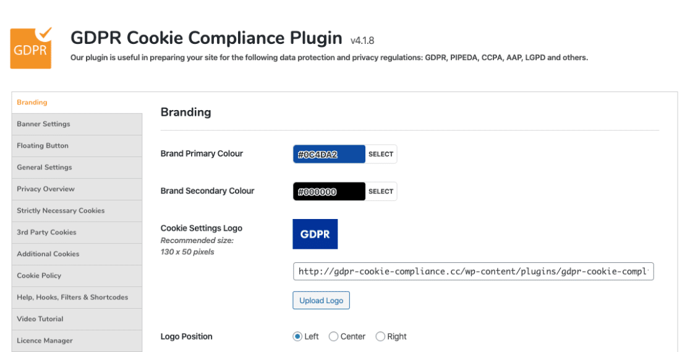The width and height of the screenshot is (690, 352).
Task: Open the Licence Manager tab
Action: tap(77, 340)
